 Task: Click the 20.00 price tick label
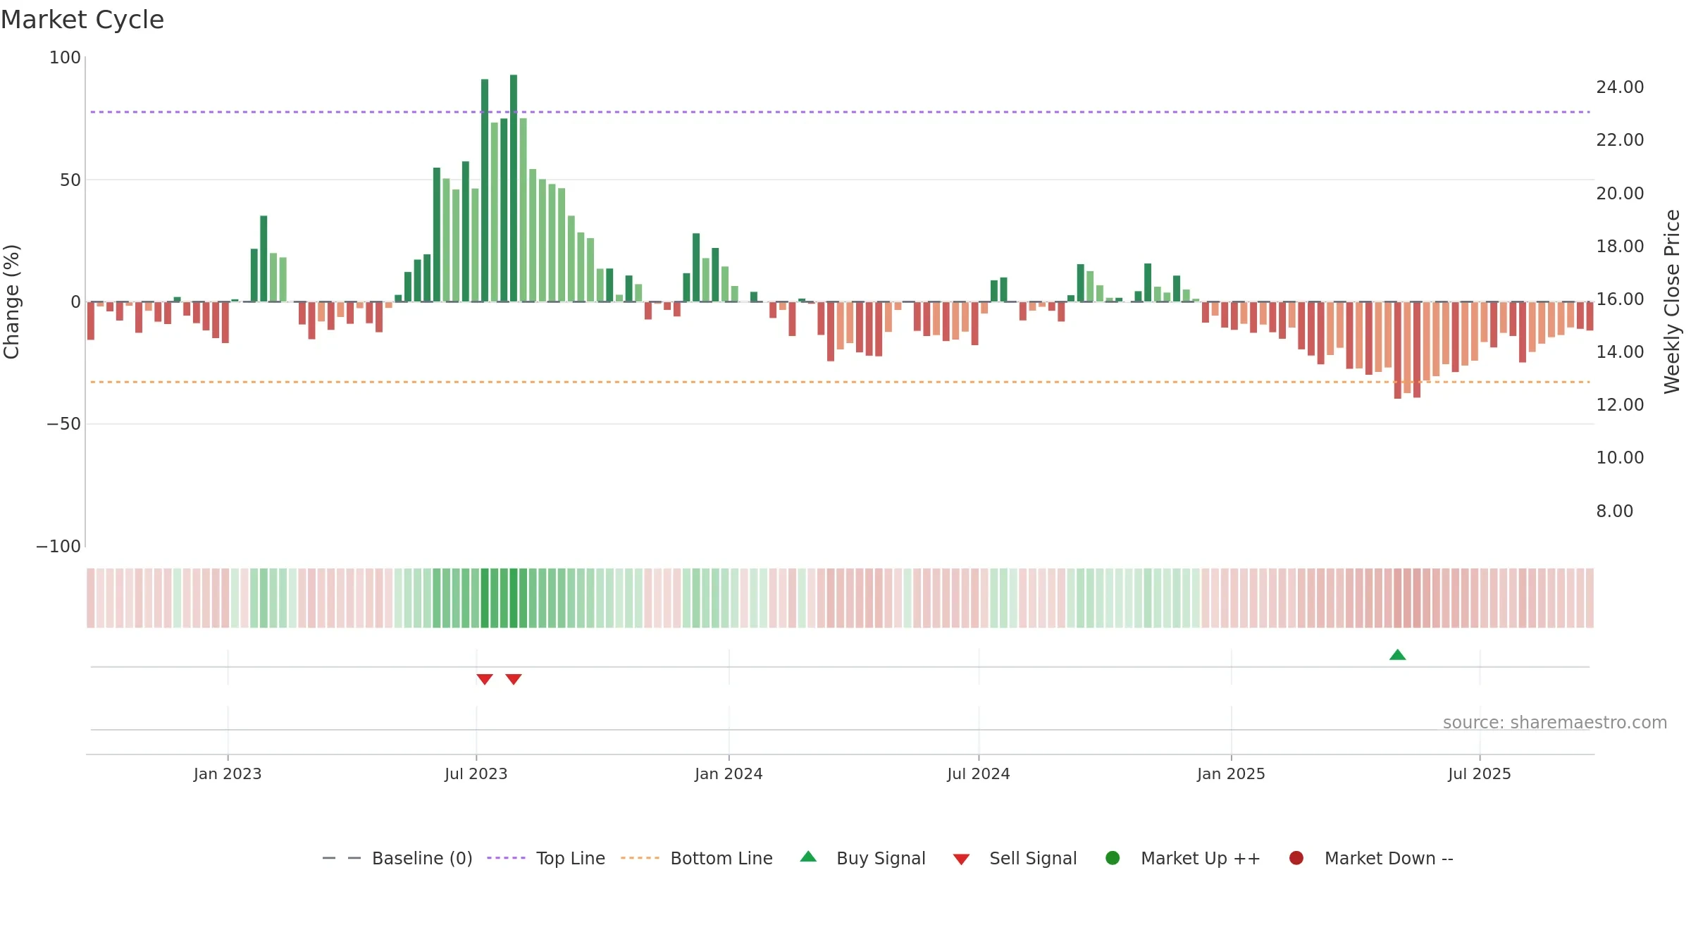click(x=1620, y=193)
